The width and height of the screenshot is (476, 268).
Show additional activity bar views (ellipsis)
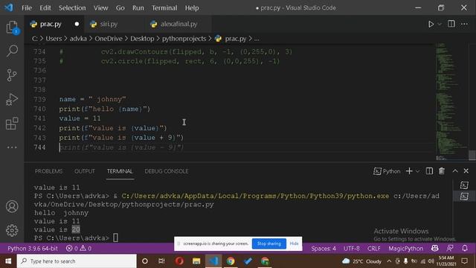pyautogui.click(x=12, y=147)
